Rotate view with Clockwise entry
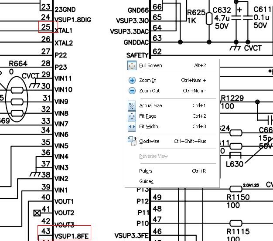This screenshot has height=241, width=273. point(172,141)
